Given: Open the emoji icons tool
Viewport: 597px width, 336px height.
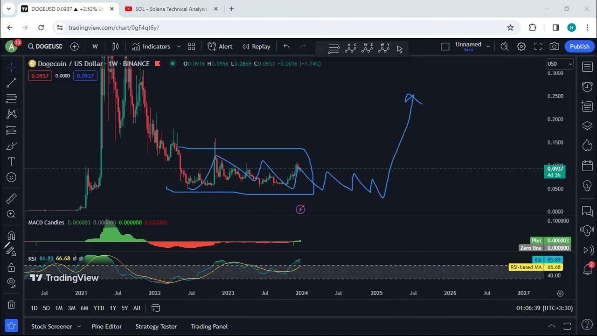Looking at the screenshot, I should tap(11, 177).
